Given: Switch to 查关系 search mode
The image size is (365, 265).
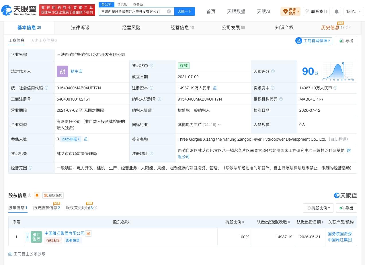Looking at the screenshot, I should click(138, 5).
